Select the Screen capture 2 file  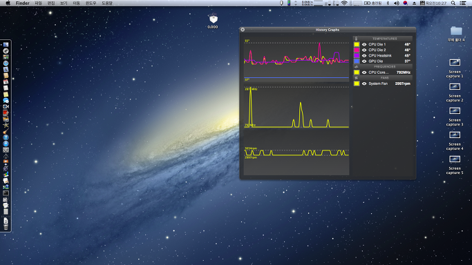(455, 87)
